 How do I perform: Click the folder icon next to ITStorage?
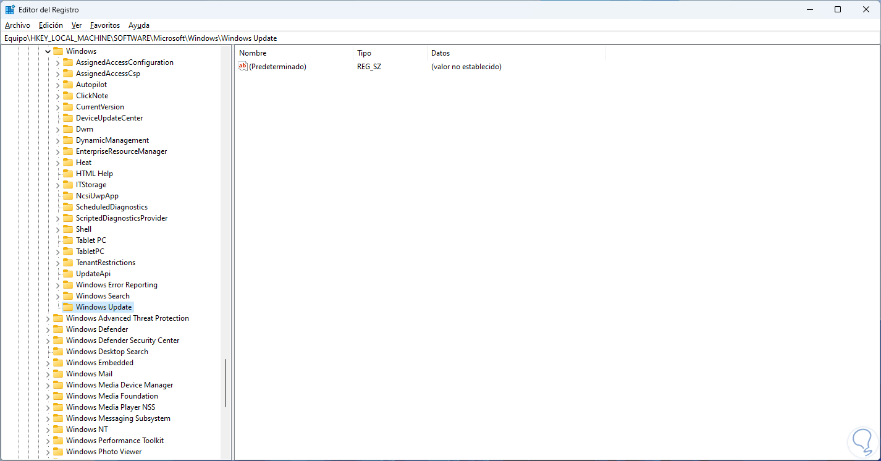point(68,185)
